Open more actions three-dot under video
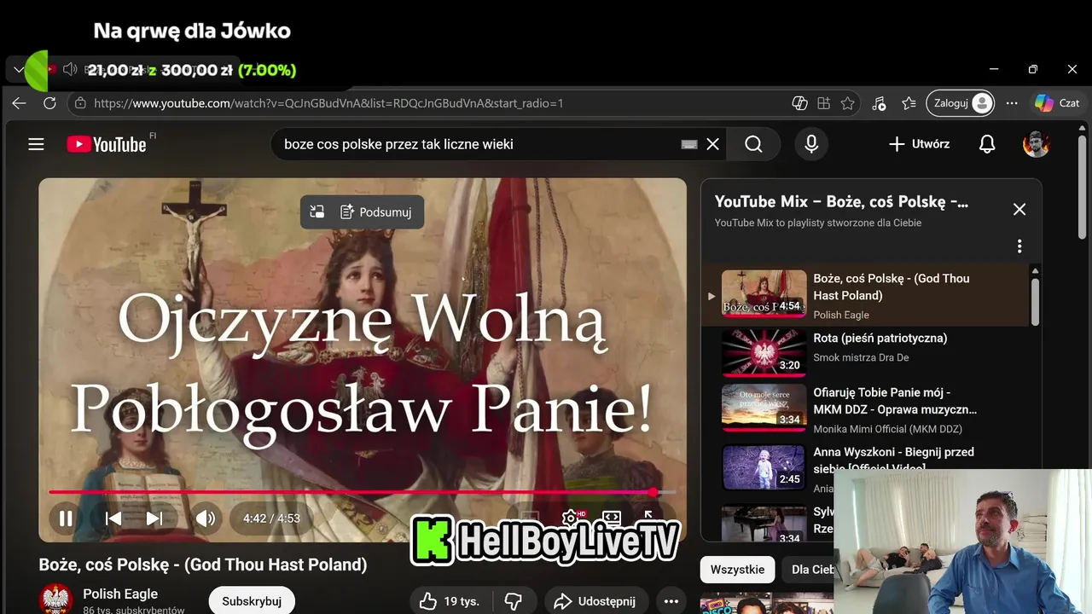This screenshot has height=614, width=1092. (671, 601)
